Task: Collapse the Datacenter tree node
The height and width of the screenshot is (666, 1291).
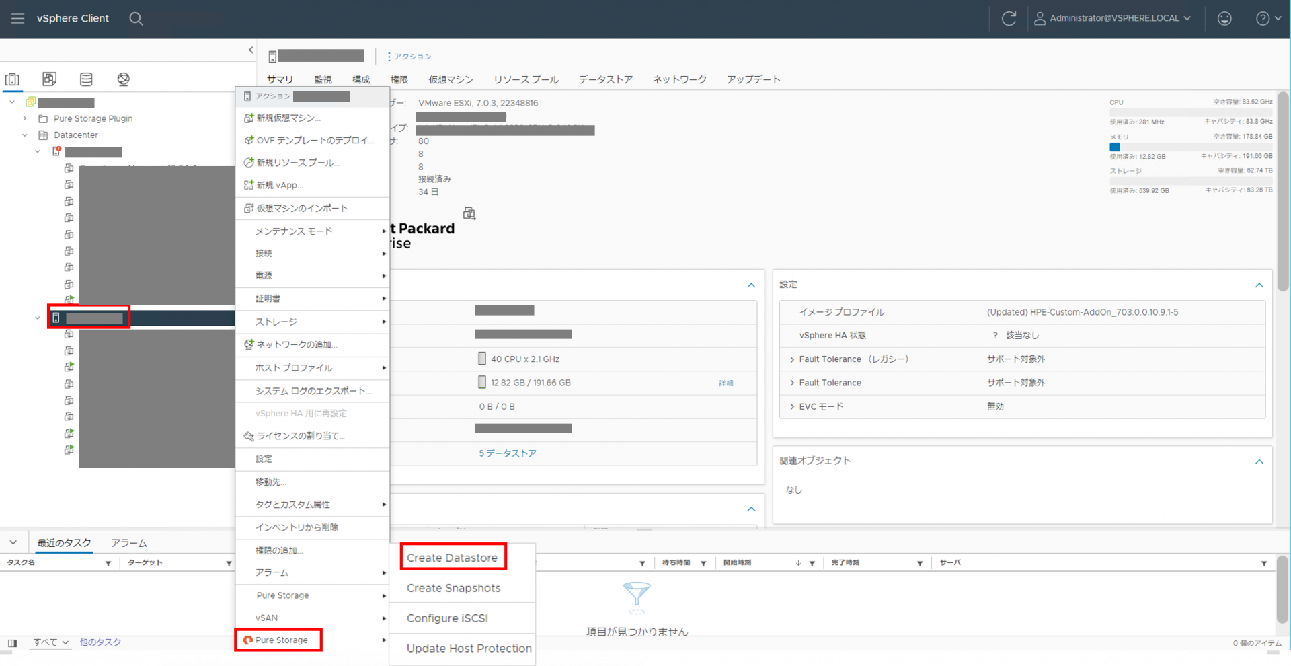Action: (25, 135)
